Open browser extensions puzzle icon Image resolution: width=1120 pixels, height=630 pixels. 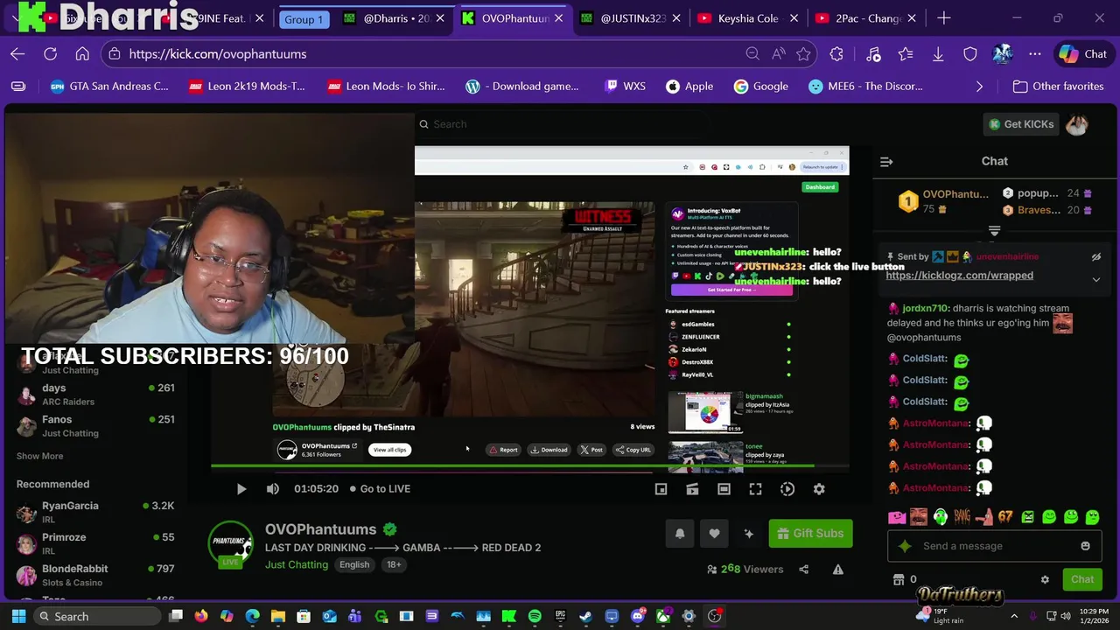click(x=836, y=54)
